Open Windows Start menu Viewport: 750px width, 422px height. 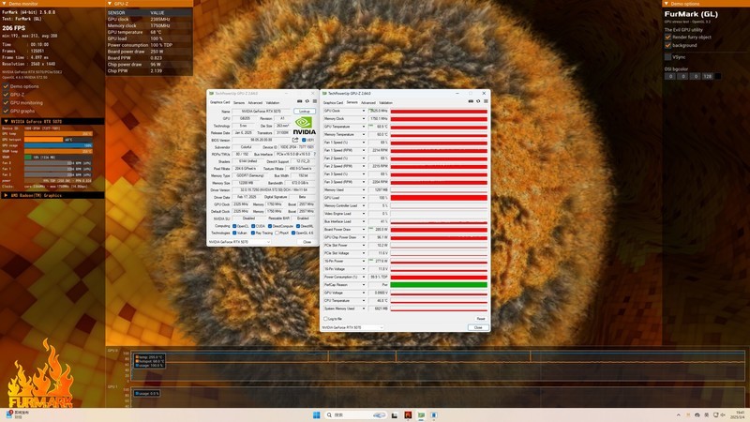pos(316,414)
